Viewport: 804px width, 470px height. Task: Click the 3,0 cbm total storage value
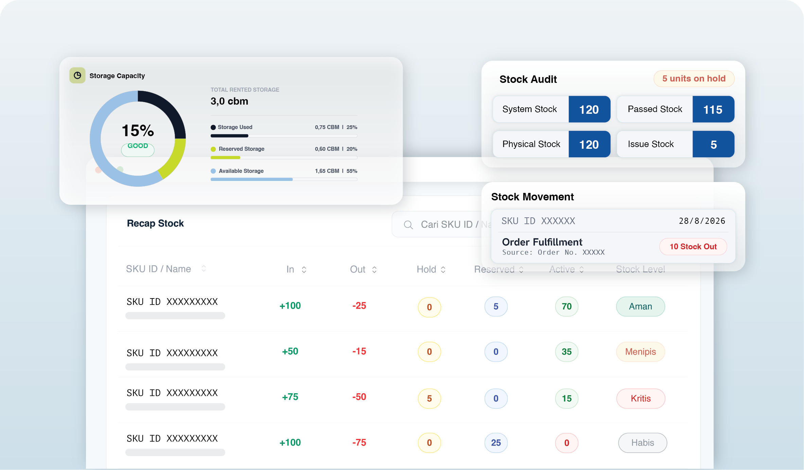229,101
